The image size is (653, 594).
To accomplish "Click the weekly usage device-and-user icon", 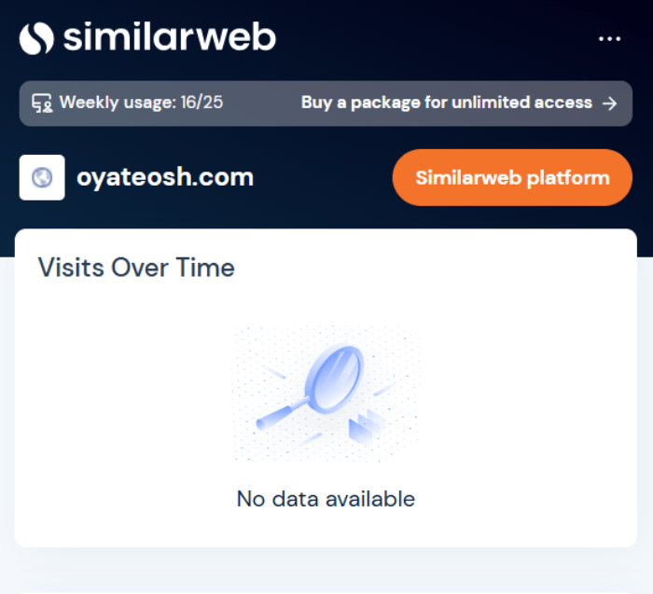I will point(42,103).
